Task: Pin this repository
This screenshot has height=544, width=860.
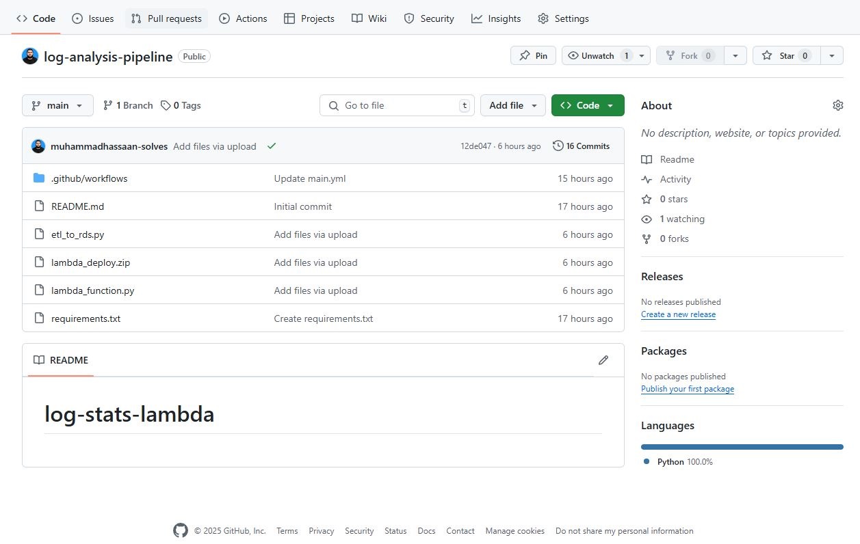Action: 533,55
